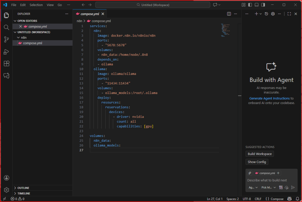
Task: Open the Source Control view
Action: coord(6,39)
